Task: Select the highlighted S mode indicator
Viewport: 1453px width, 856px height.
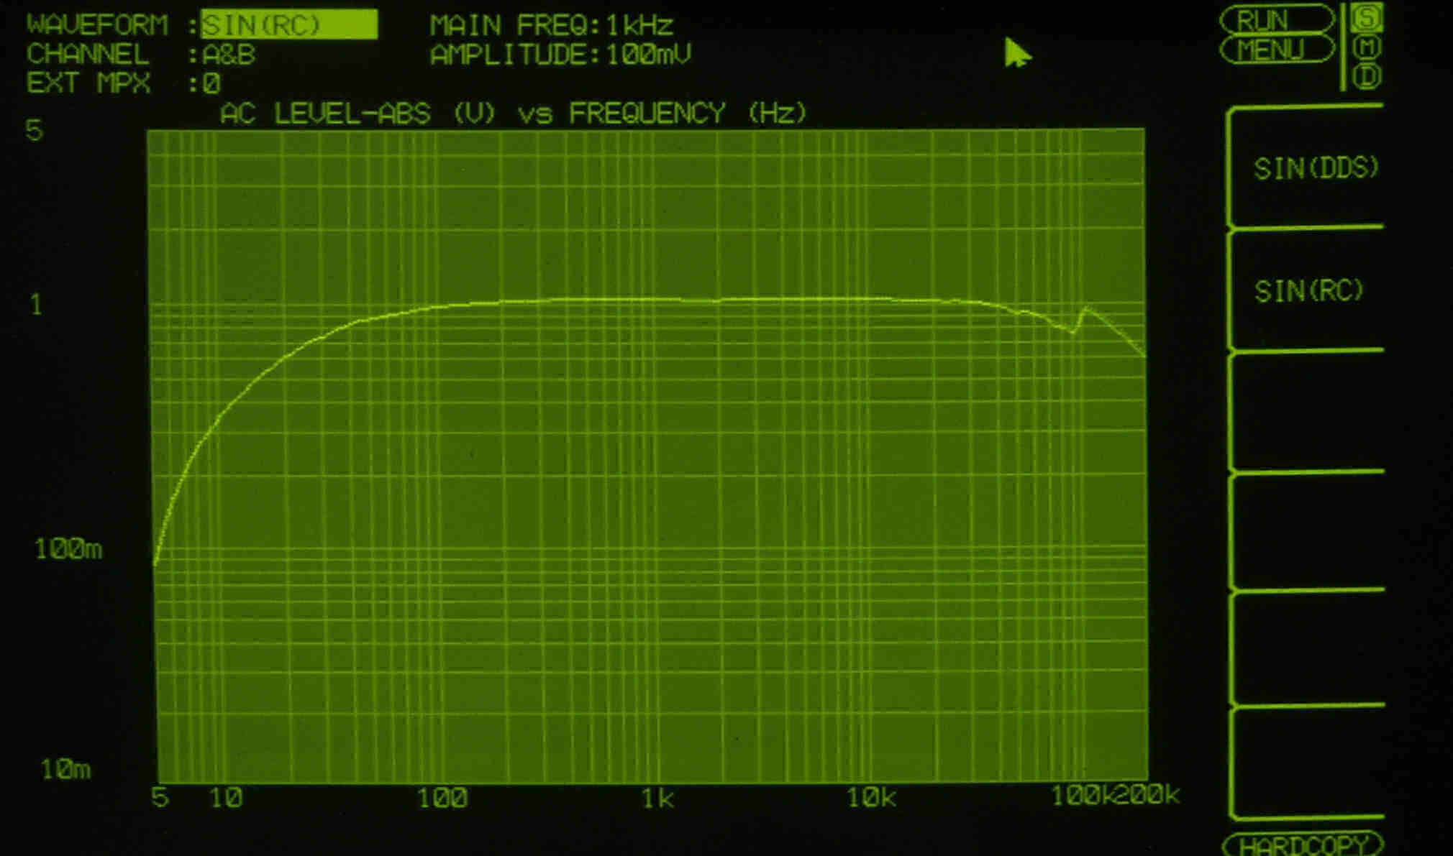Action: click(1367, 17)
